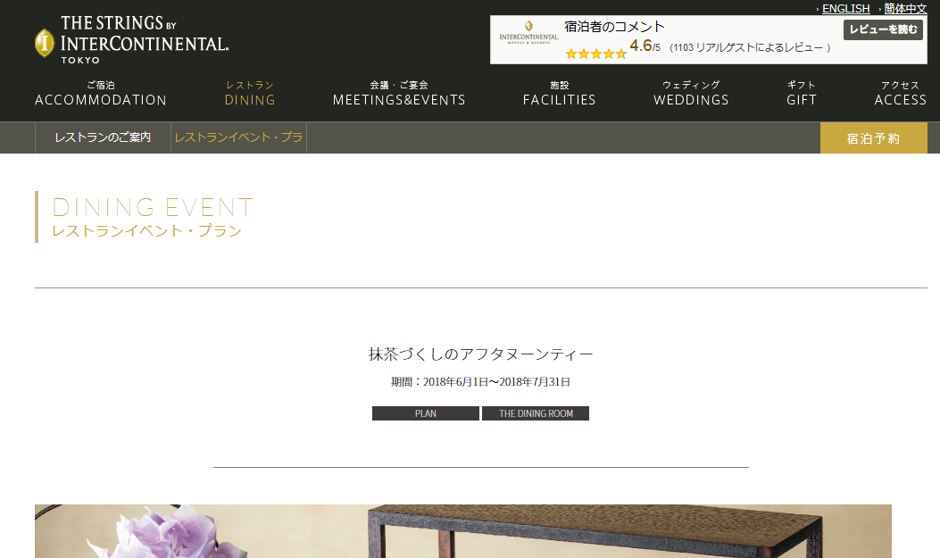Click the DINING EVENT heading

tap(153, 207)
